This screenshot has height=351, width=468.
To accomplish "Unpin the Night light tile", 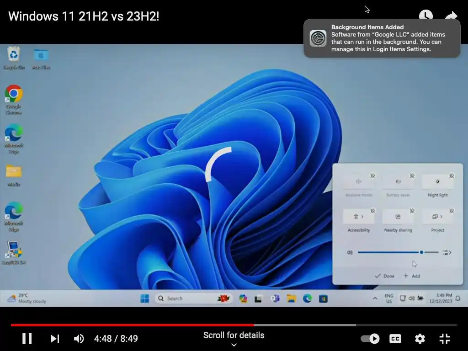I will [452, 175].
